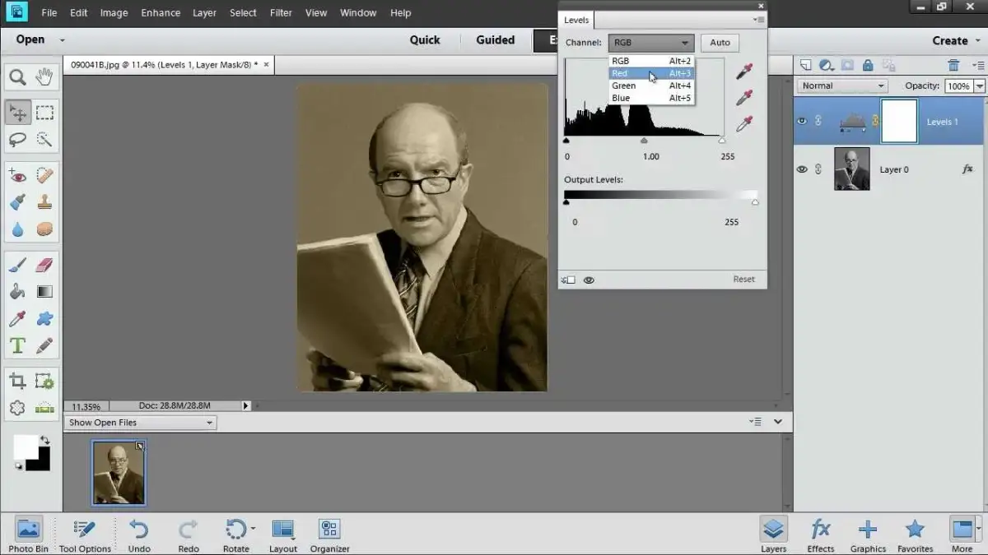Image resolution: width=988 pixels, height=555 pixels.
Task: Open the Enhance menu
Action: tap(160, 12)
